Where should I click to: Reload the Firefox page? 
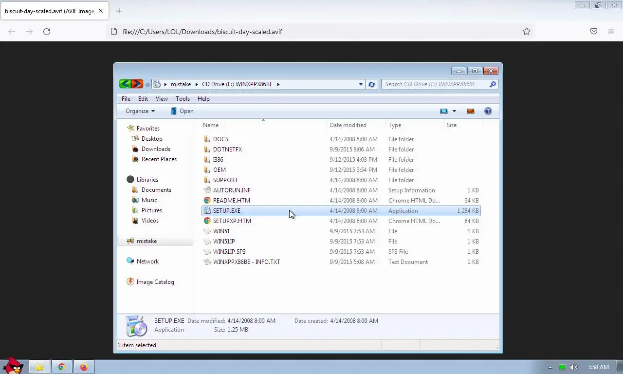click(x=47, y=32)
